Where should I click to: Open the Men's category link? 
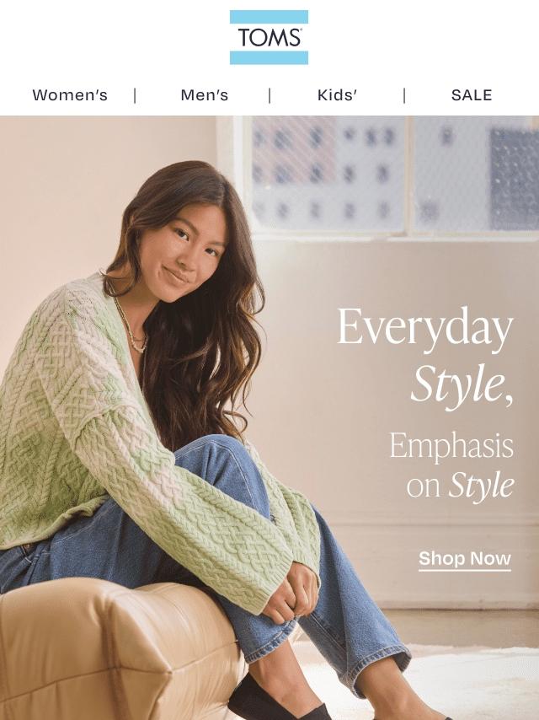point(205,95)
